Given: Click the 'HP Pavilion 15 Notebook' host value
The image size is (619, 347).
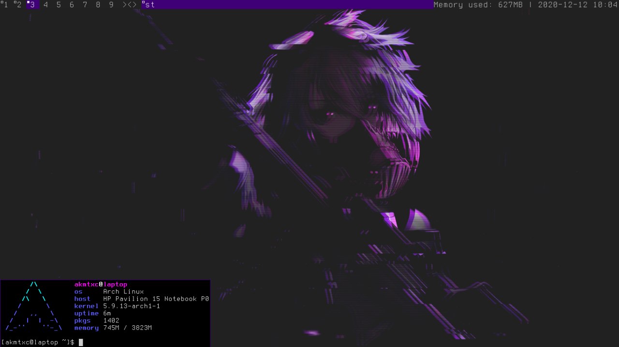Looking at the screenshot, I should pos(156,299).
